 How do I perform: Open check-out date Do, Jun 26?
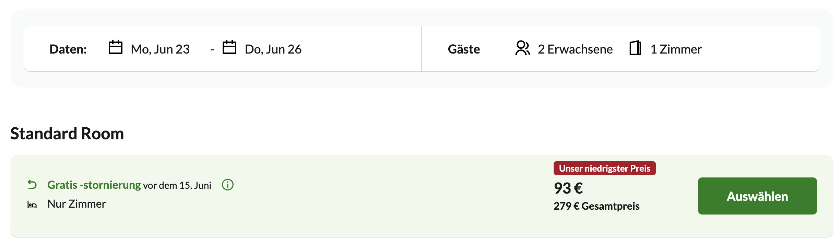(273, 49)
